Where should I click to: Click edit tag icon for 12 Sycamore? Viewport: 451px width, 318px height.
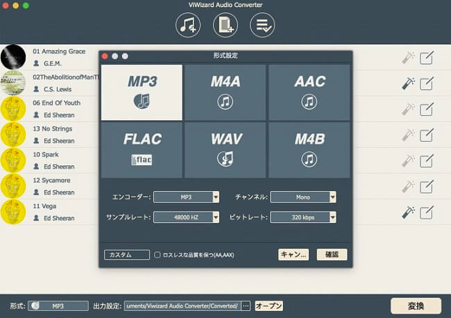pos(426,187)
